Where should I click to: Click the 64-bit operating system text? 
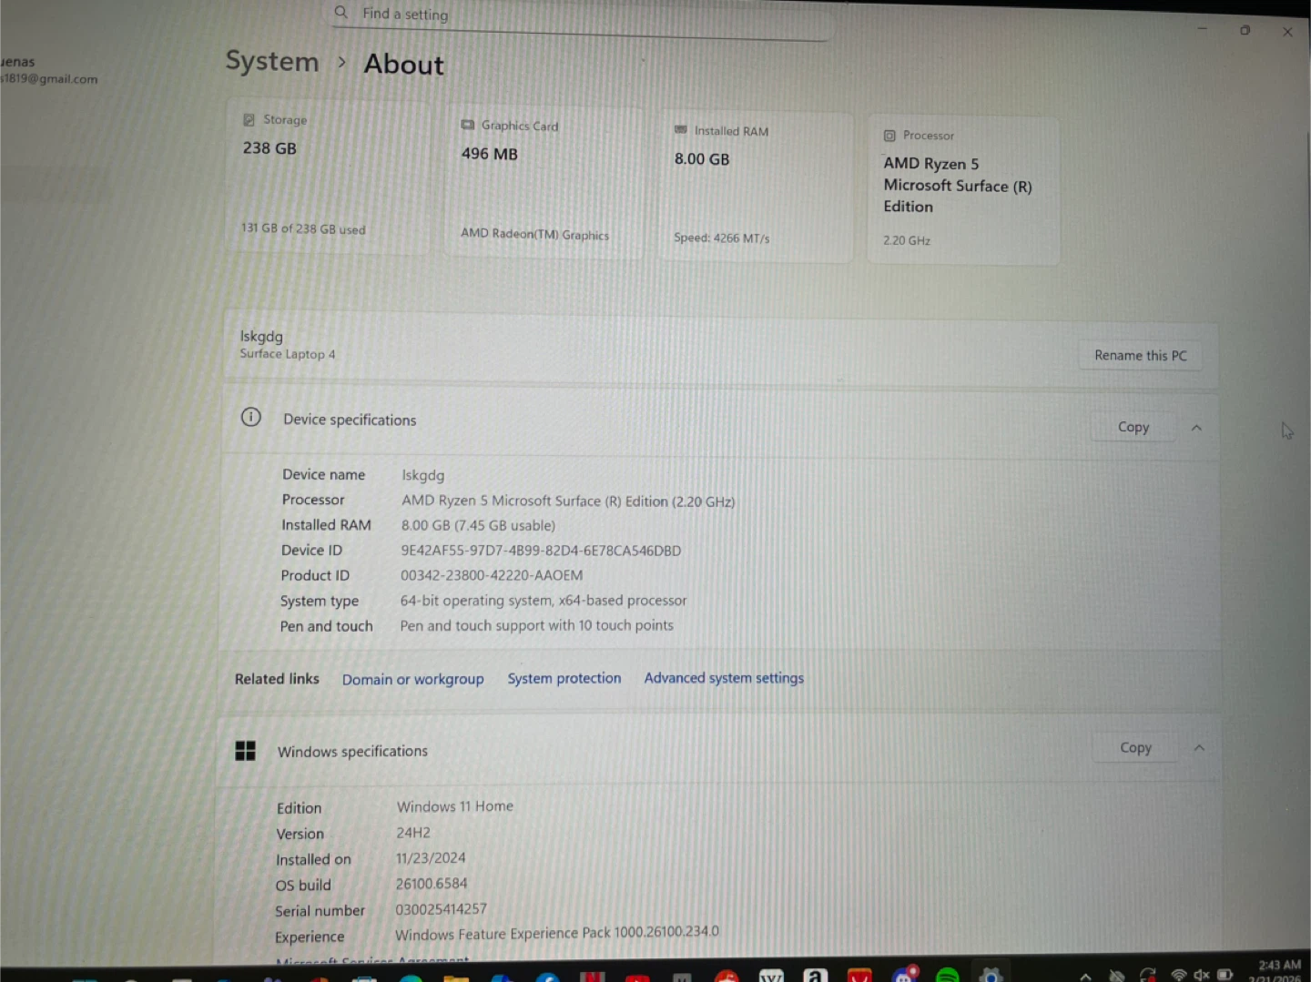point(544,601)
